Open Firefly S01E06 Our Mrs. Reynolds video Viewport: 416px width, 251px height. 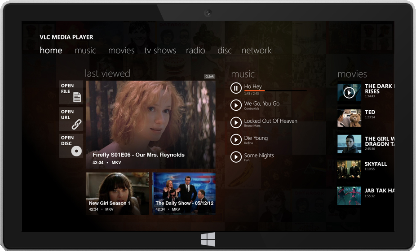(150, 125)
